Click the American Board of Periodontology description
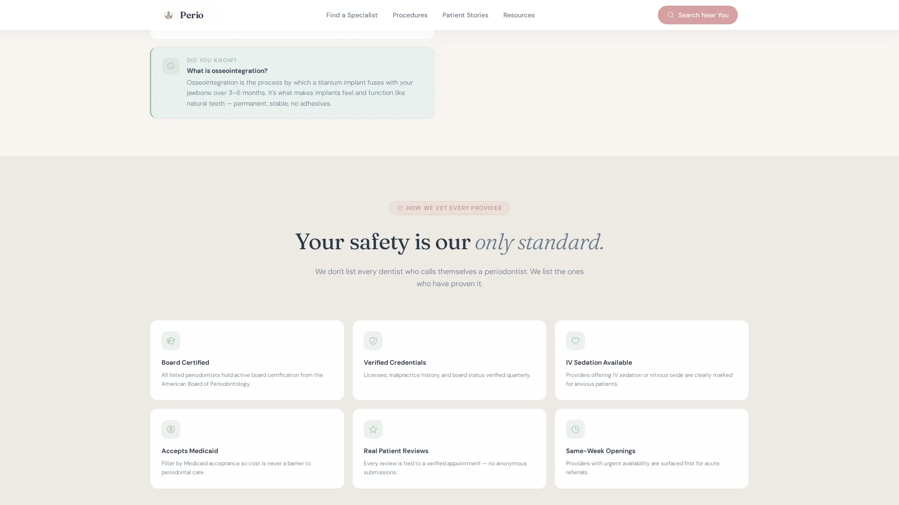This screenshot has height=505, width=899. tap(242, 379)
